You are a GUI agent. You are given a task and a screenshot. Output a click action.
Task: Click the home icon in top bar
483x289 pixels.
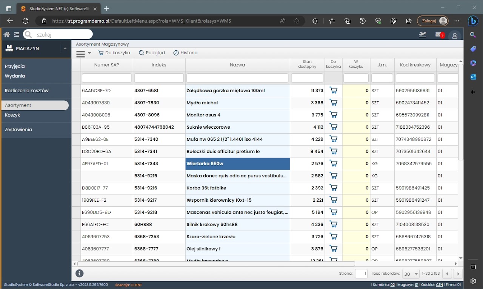click(x=6, y=35)
